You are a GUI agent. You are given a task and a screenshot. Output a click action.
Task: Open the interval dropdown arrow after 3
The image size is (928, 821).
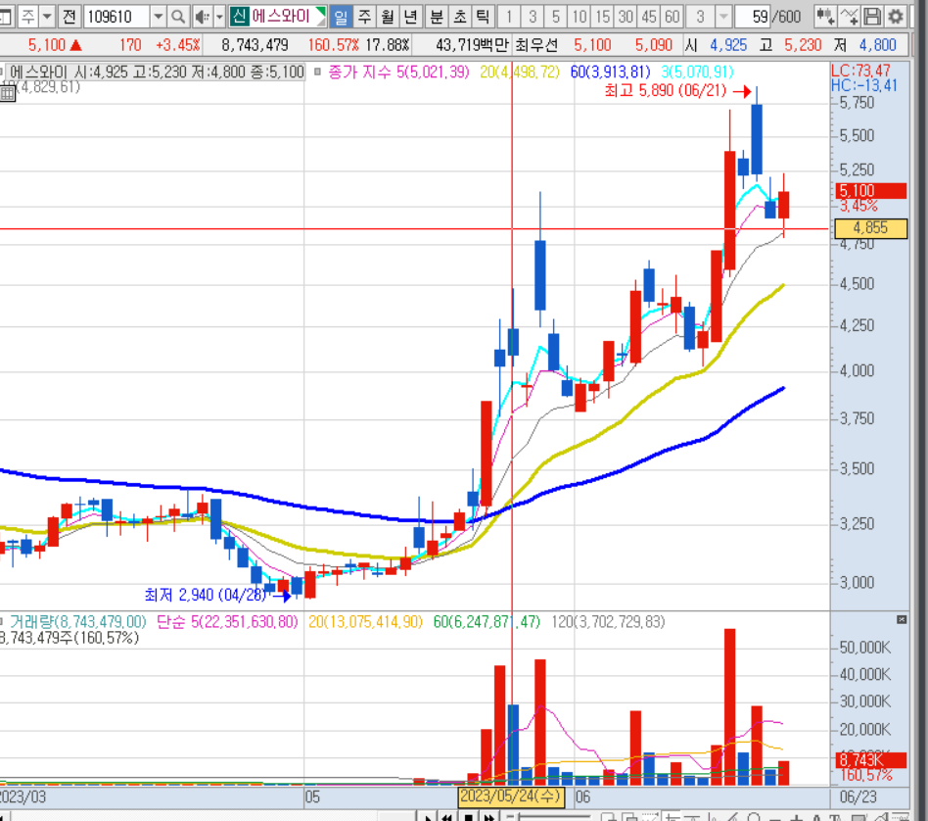(x=723, y=17)
